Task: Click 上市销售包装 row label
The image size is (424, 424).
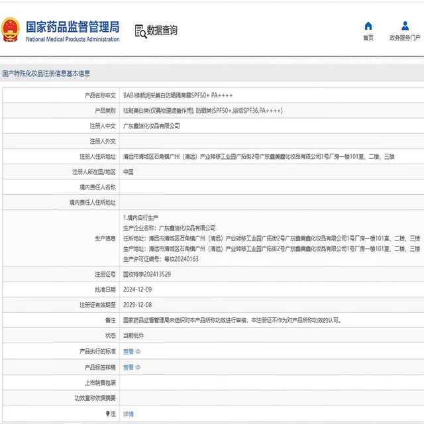Action: tap(100, 383)
